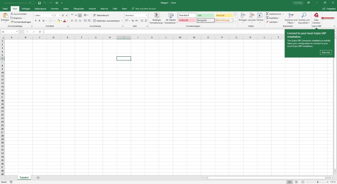Open Suchen und Auswählen magnifier
The image size is (337, 184).
click(304, 16)
